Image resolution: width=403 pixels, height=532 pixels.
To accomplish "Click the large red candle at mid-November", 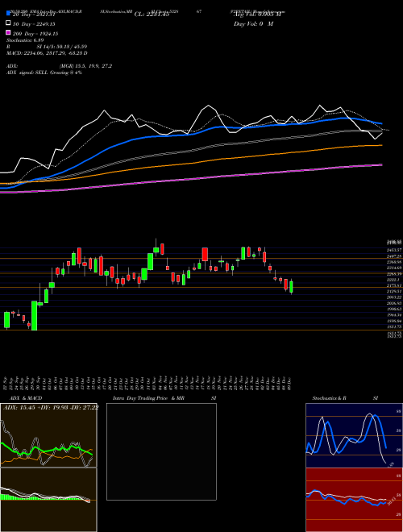I will coord(205,255).
